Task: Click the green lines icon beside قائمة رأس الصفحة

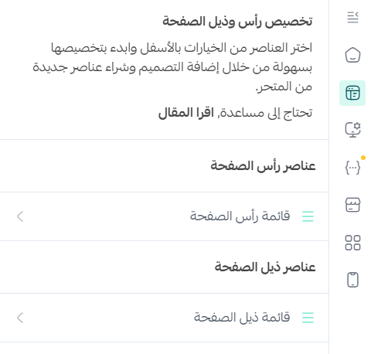Action: tap(308, 216)
